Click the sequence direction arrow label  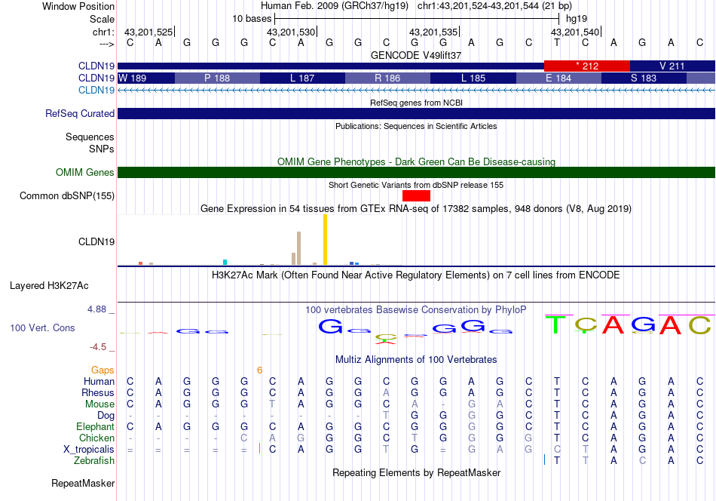point(106,44)
